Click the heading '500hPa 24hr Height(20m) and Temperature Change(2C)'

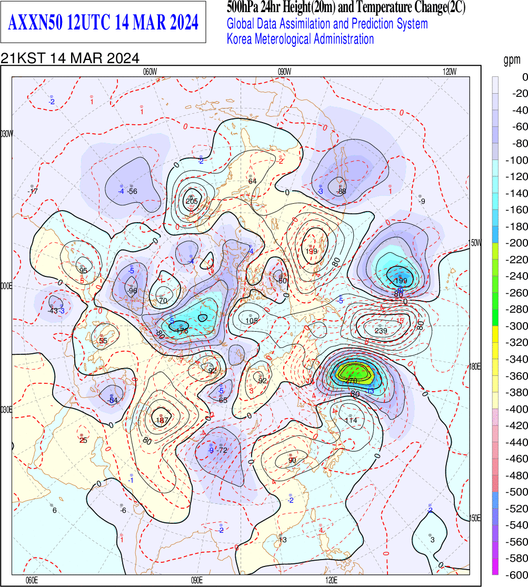coord(346,7)
